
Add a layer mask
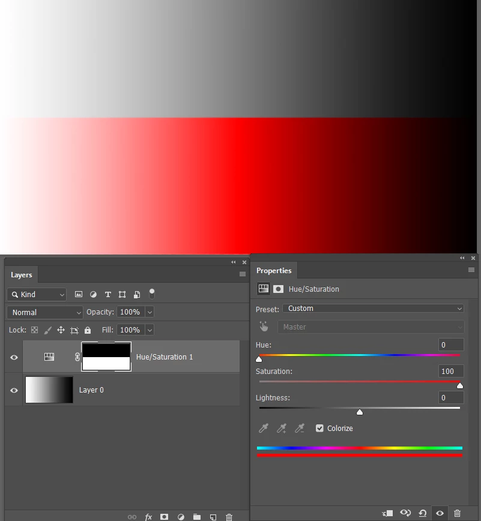point(164,517)
